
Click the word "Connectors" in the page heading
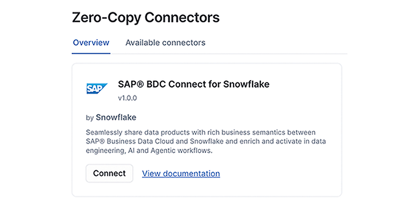pos(182,17)
